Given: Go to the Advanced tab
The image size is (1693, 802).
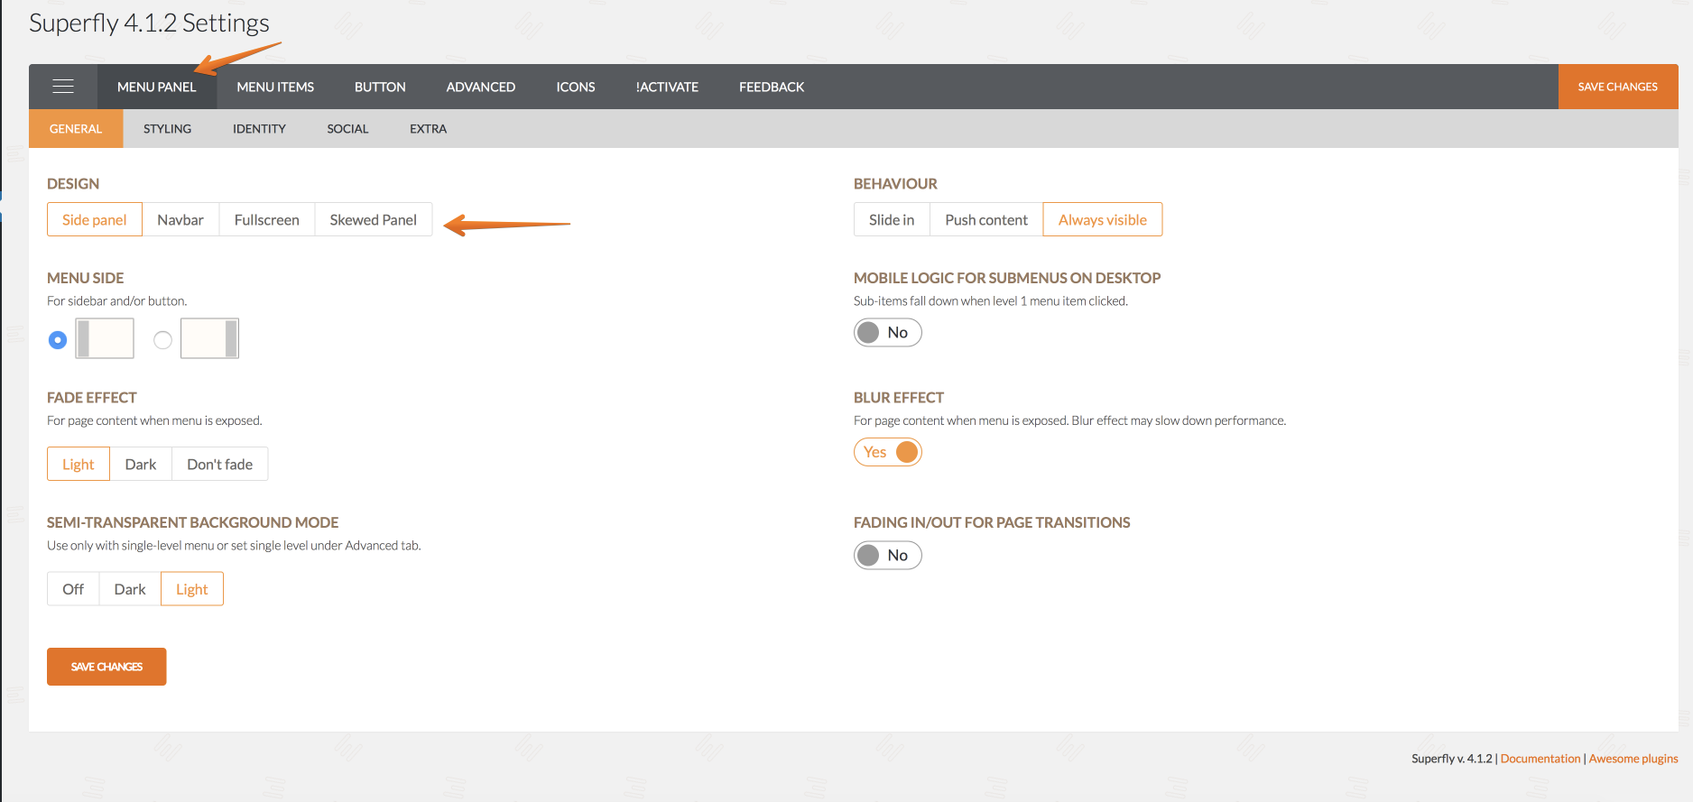Looking at the screenshot, I should 481,87.
